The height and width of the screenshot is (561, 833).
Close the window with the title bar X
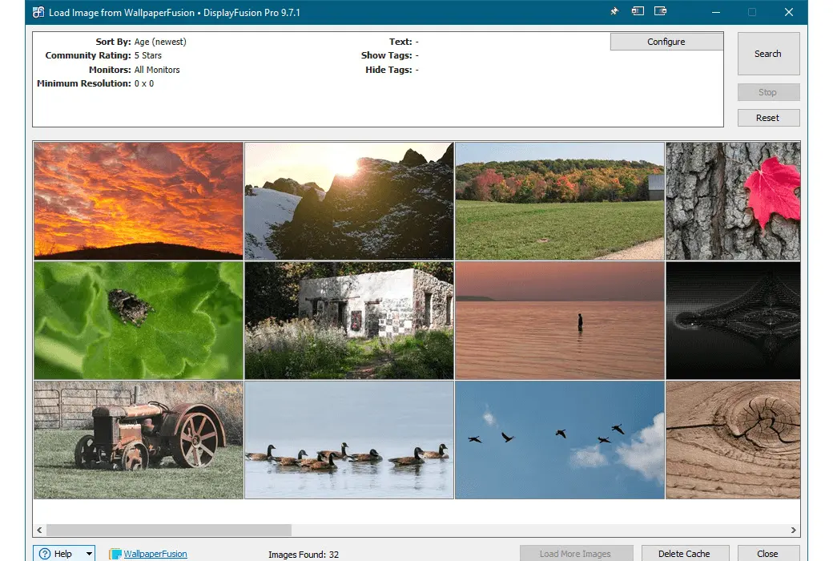[x=789, y=12]
